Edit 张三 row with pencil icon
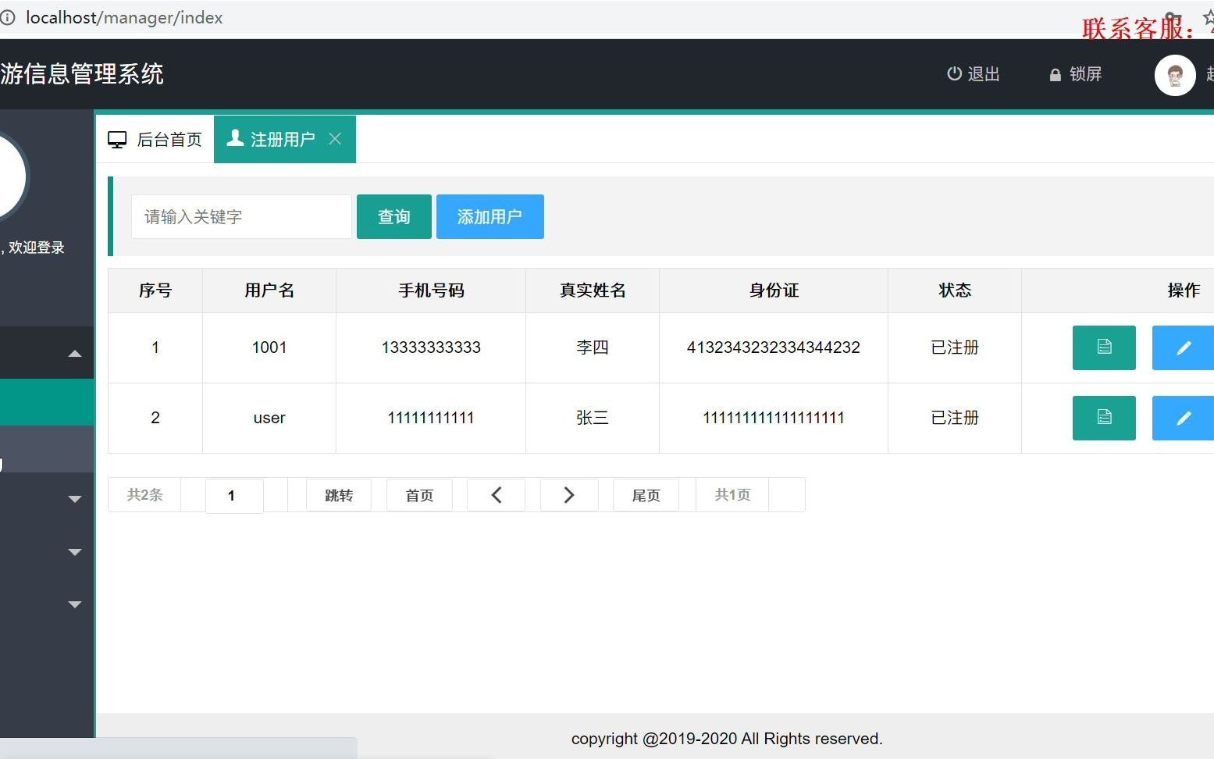1214x759 pixels. pyautogui.click(x=1184, y=418)
